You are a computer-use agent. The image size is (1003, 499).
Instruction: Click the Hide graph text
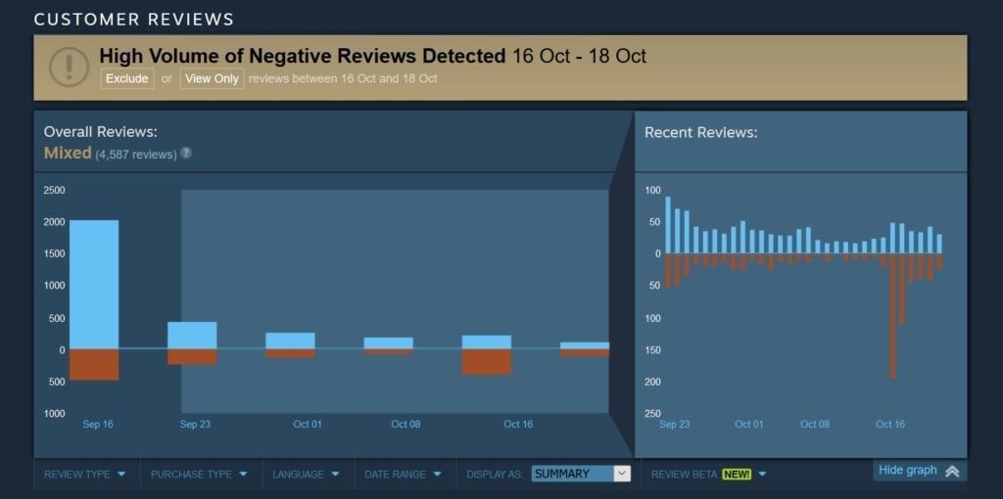pyautogui.click(x=907, y=471)
